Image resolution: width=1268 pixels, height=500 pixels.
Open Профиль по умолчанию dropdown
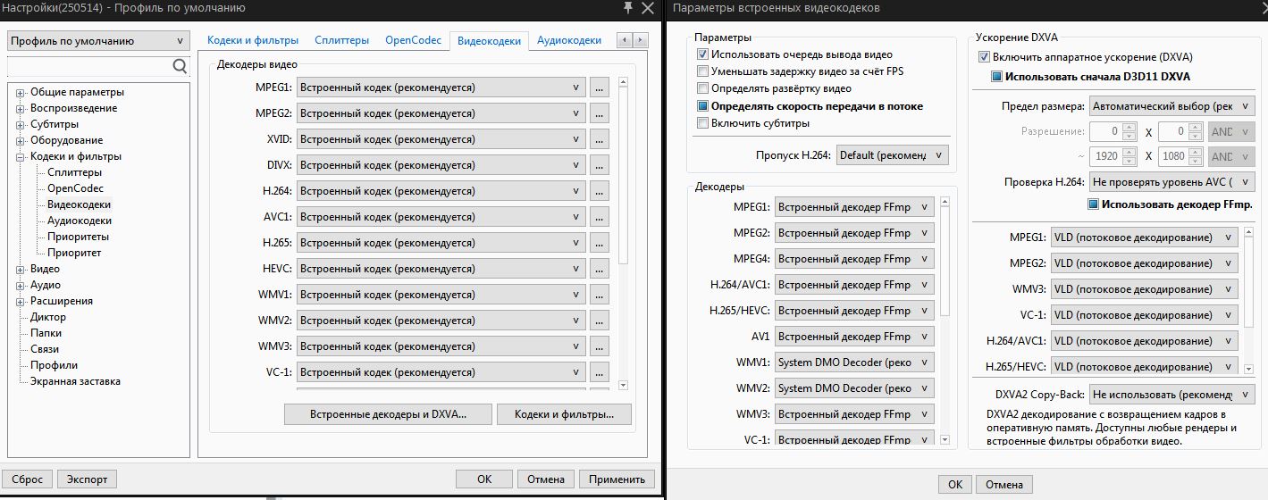click(x=97, y=41)
